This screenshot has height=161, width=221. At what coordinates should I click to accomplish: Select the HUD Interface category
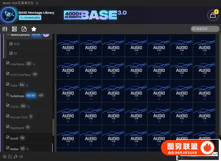point(20,74)
